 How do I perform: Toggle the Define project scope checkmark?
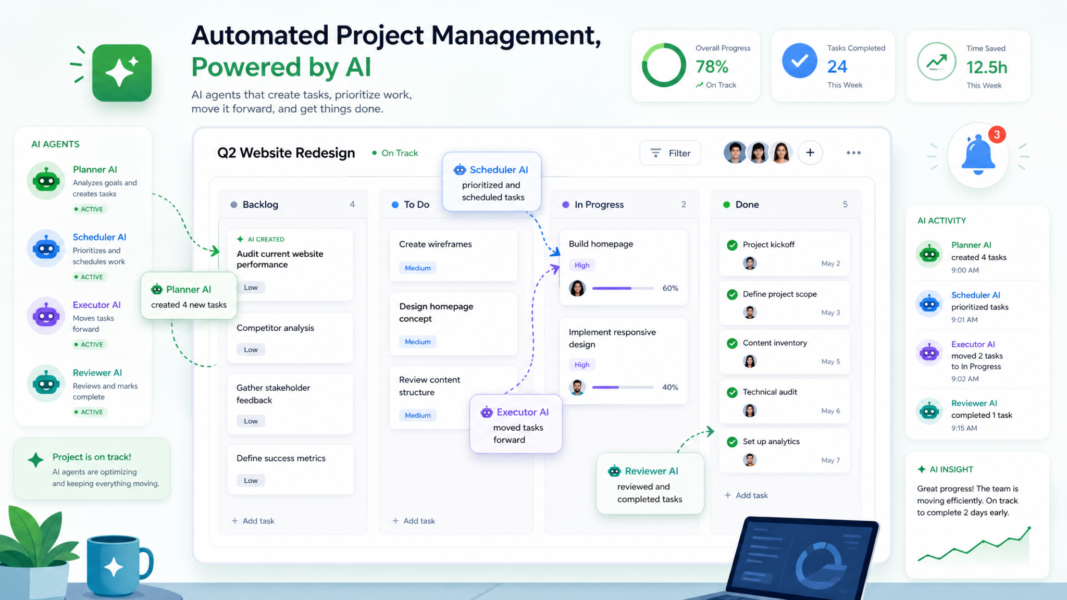point(732,294)
